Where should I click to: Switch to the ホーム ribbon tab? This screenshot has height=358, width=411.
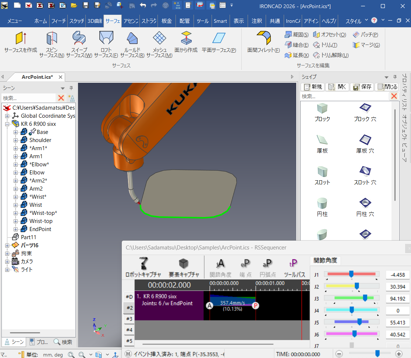[40, 21]
